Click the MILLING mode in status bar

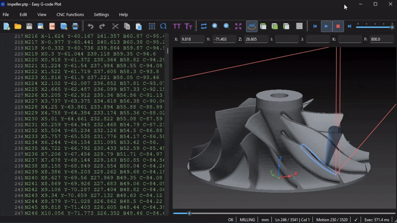coord(248,220)
